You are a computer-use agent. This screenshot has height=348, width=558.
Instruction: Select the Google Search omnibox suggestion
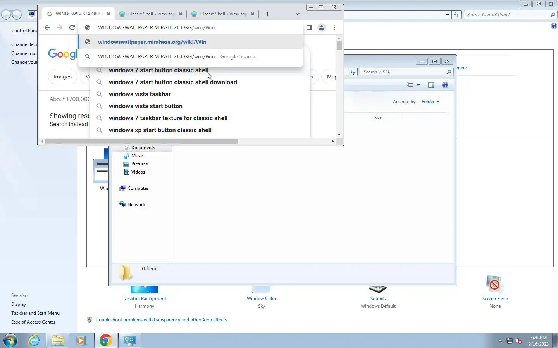[x=191, y=56]
